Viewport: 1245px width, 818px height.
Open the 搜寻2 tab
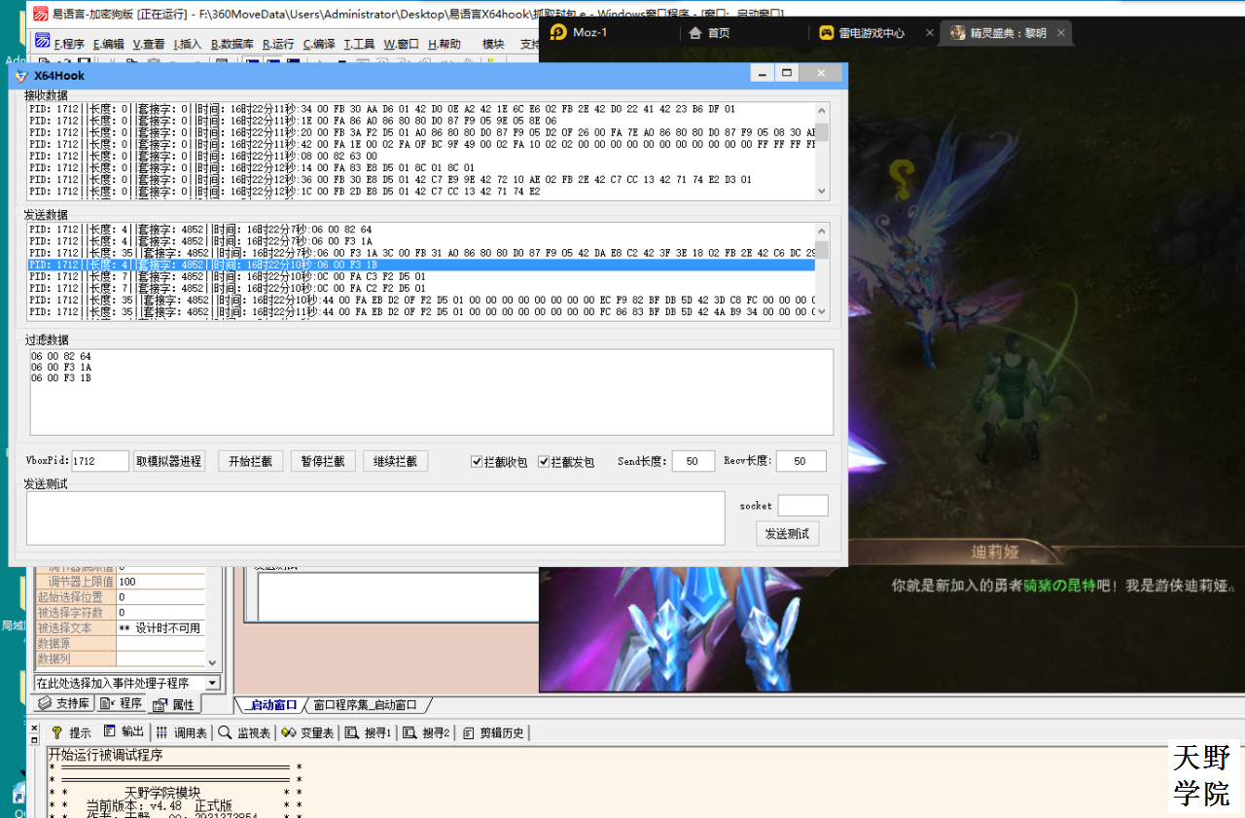(426, 732)
